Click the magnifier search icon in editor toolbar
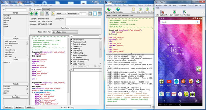Image resolution: width=206 pixels, height=110 pixels. pos(47,14)
